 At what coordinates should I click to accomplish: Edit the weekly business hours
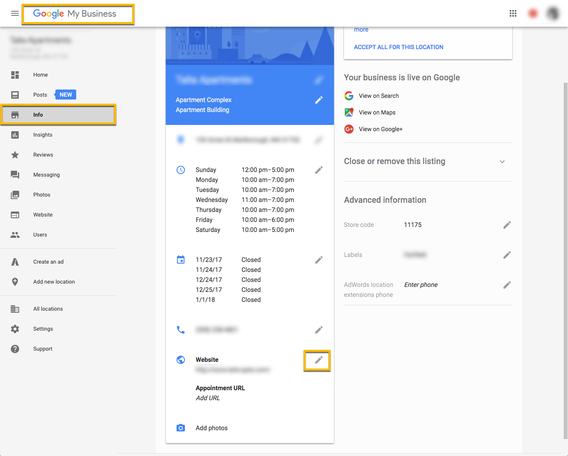tap(319, 170)
